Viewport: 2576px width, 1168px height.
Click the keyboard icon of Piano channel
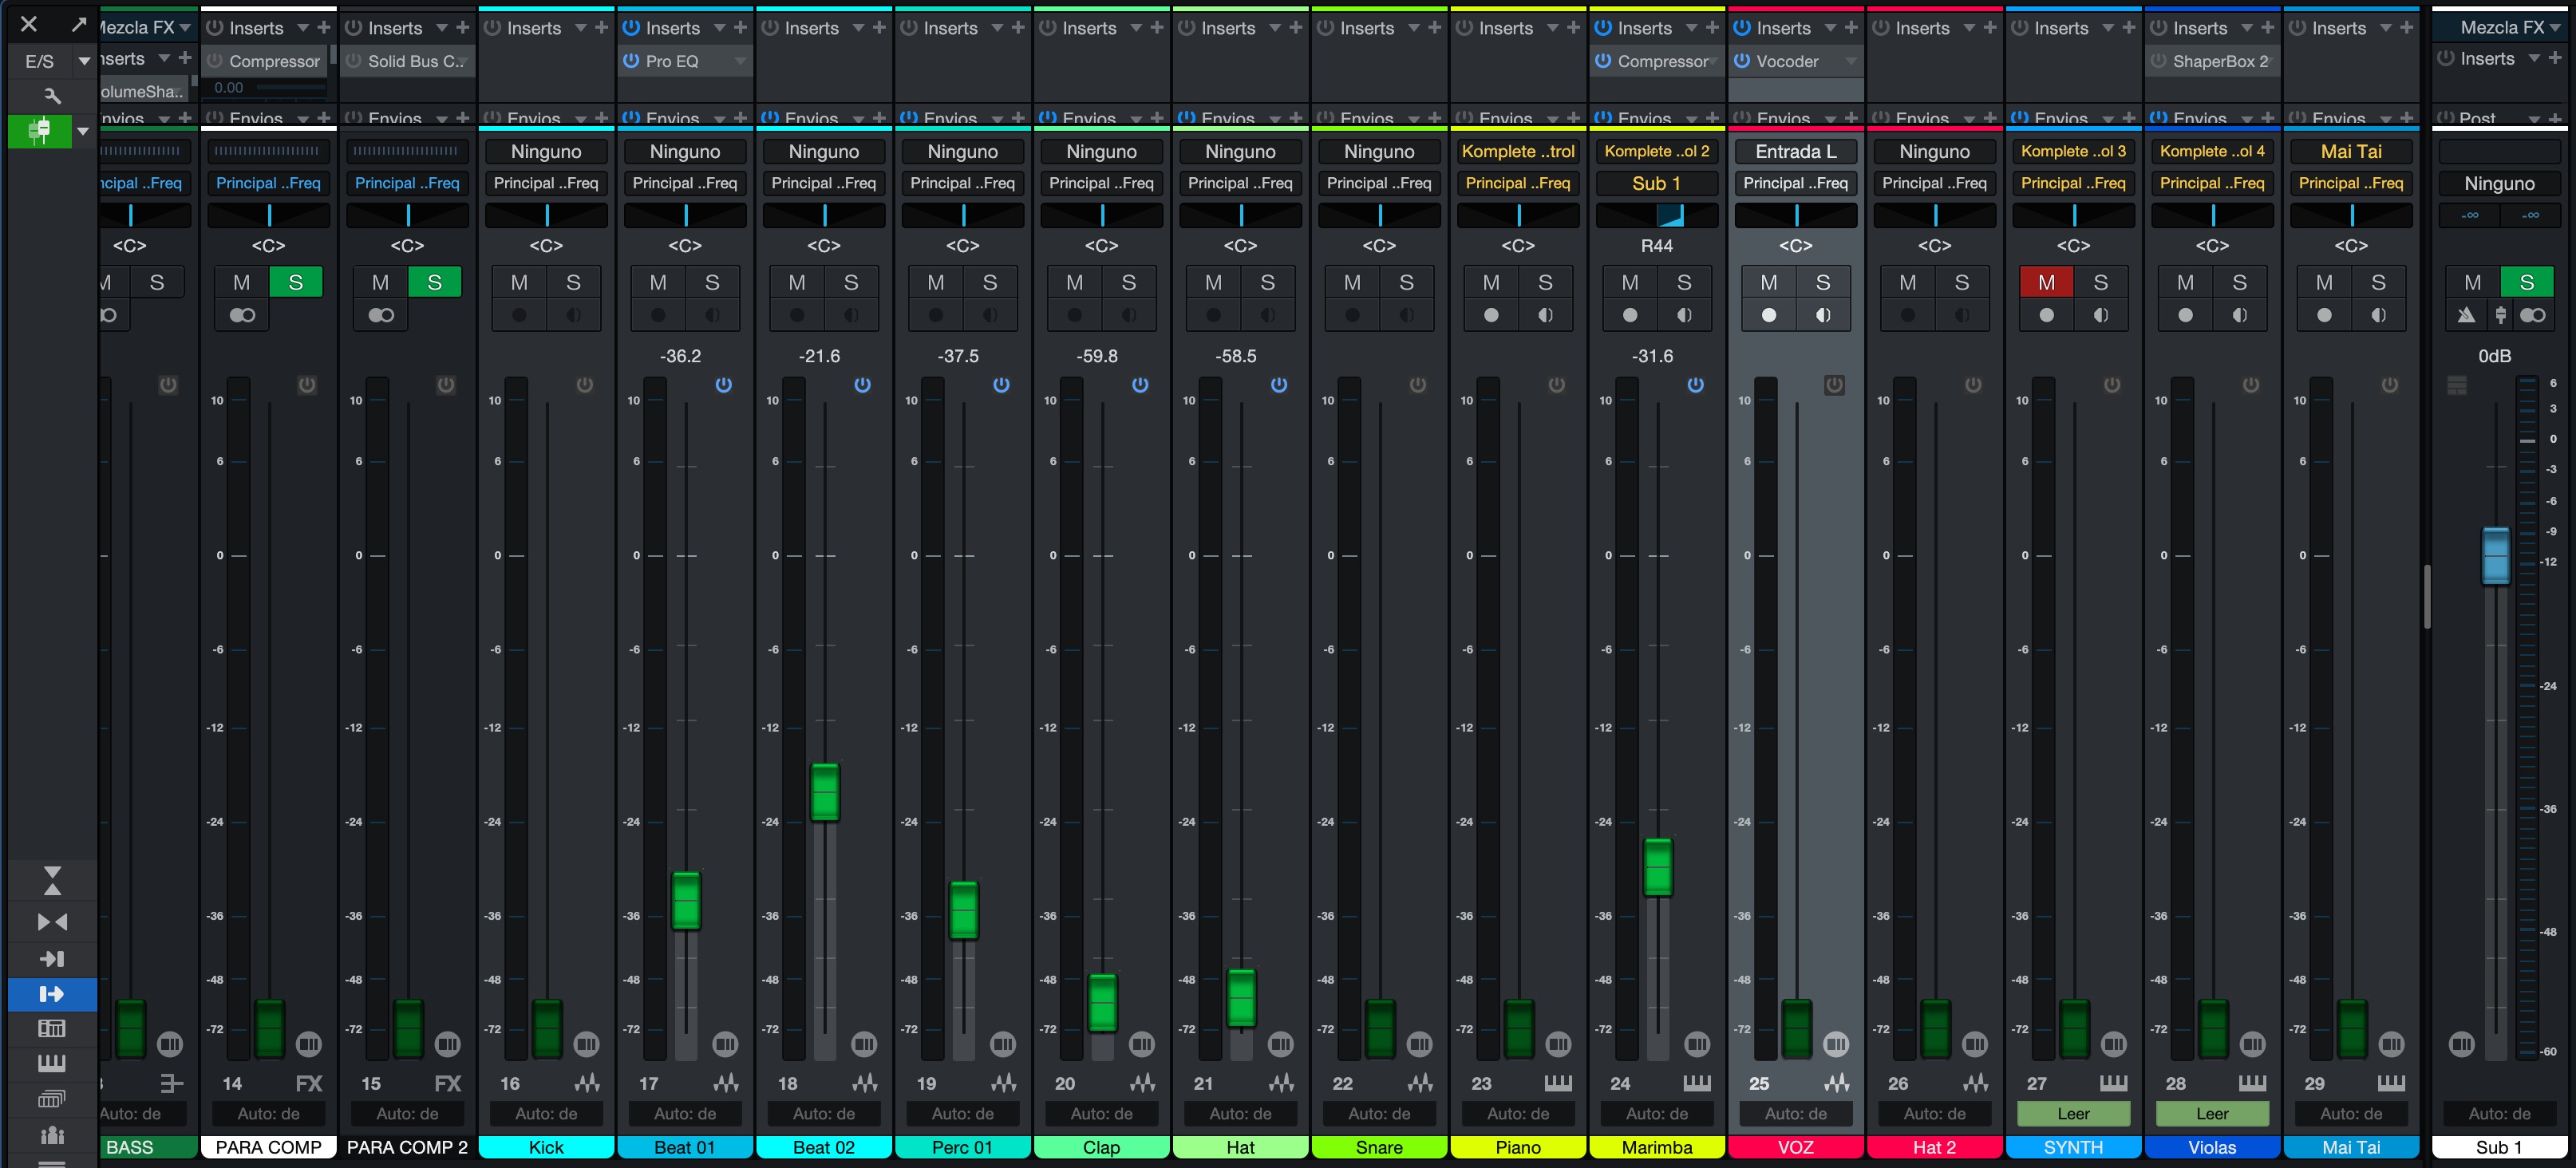[x=1558, y=1083]
